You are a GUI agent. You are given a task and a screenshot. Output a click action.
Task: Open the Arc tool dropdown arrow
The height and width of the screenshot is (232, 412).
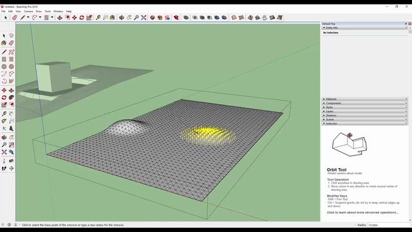tap(40, 17)
